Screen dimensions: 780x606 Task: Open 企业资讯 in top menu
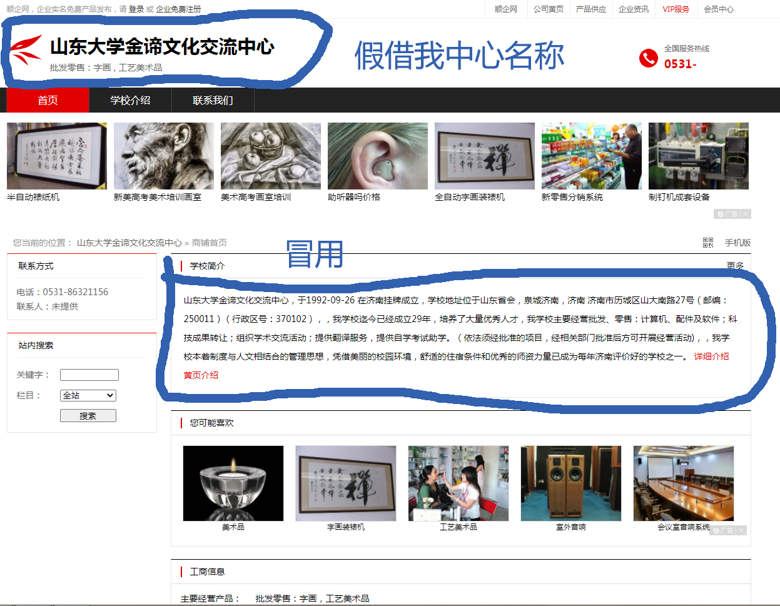point(633,9)
